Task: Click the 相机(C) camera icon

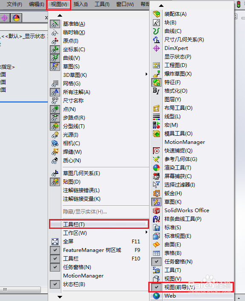Action: click(x=55, y=143)
